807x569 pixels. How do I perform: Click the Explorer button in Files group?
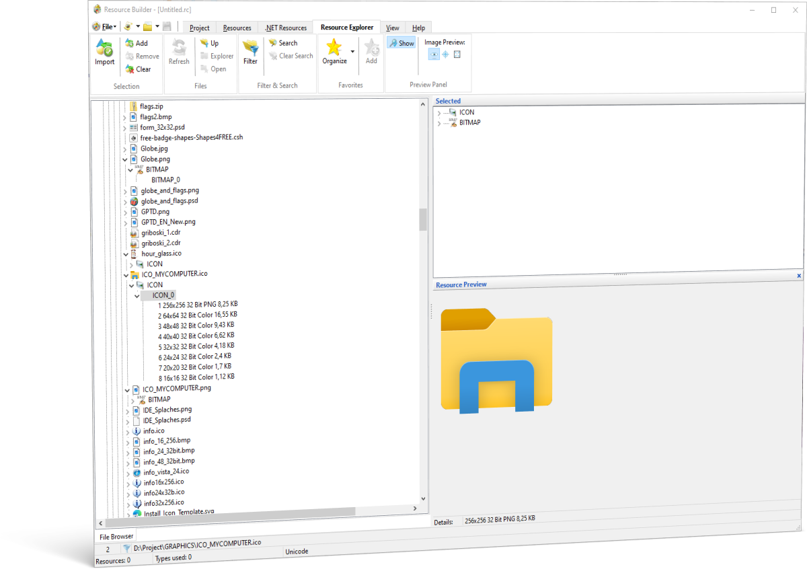tap(217, 56)
